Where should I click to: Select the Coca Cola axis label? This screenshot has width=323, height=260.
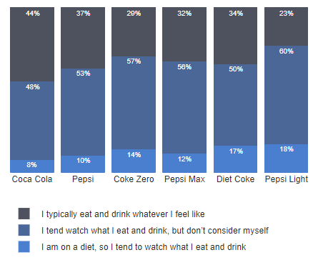coord(32,179)
